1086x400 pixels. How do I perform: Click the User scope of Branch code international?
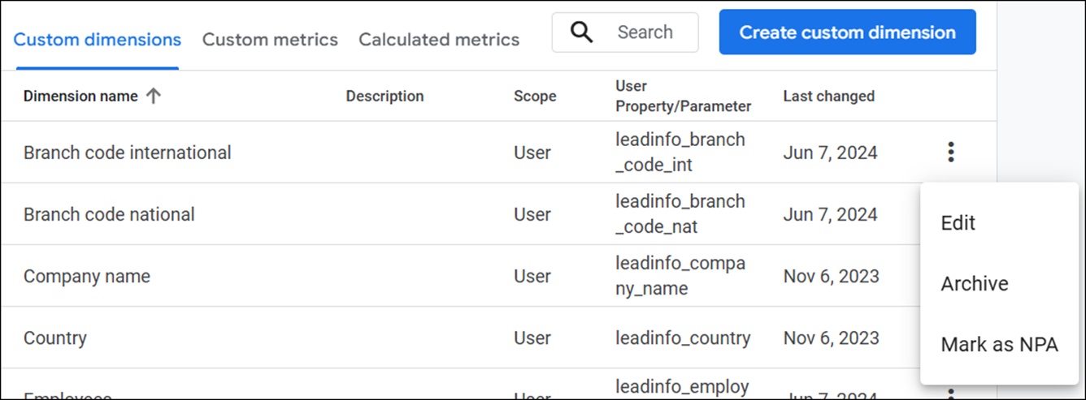(x=532, y=153)
